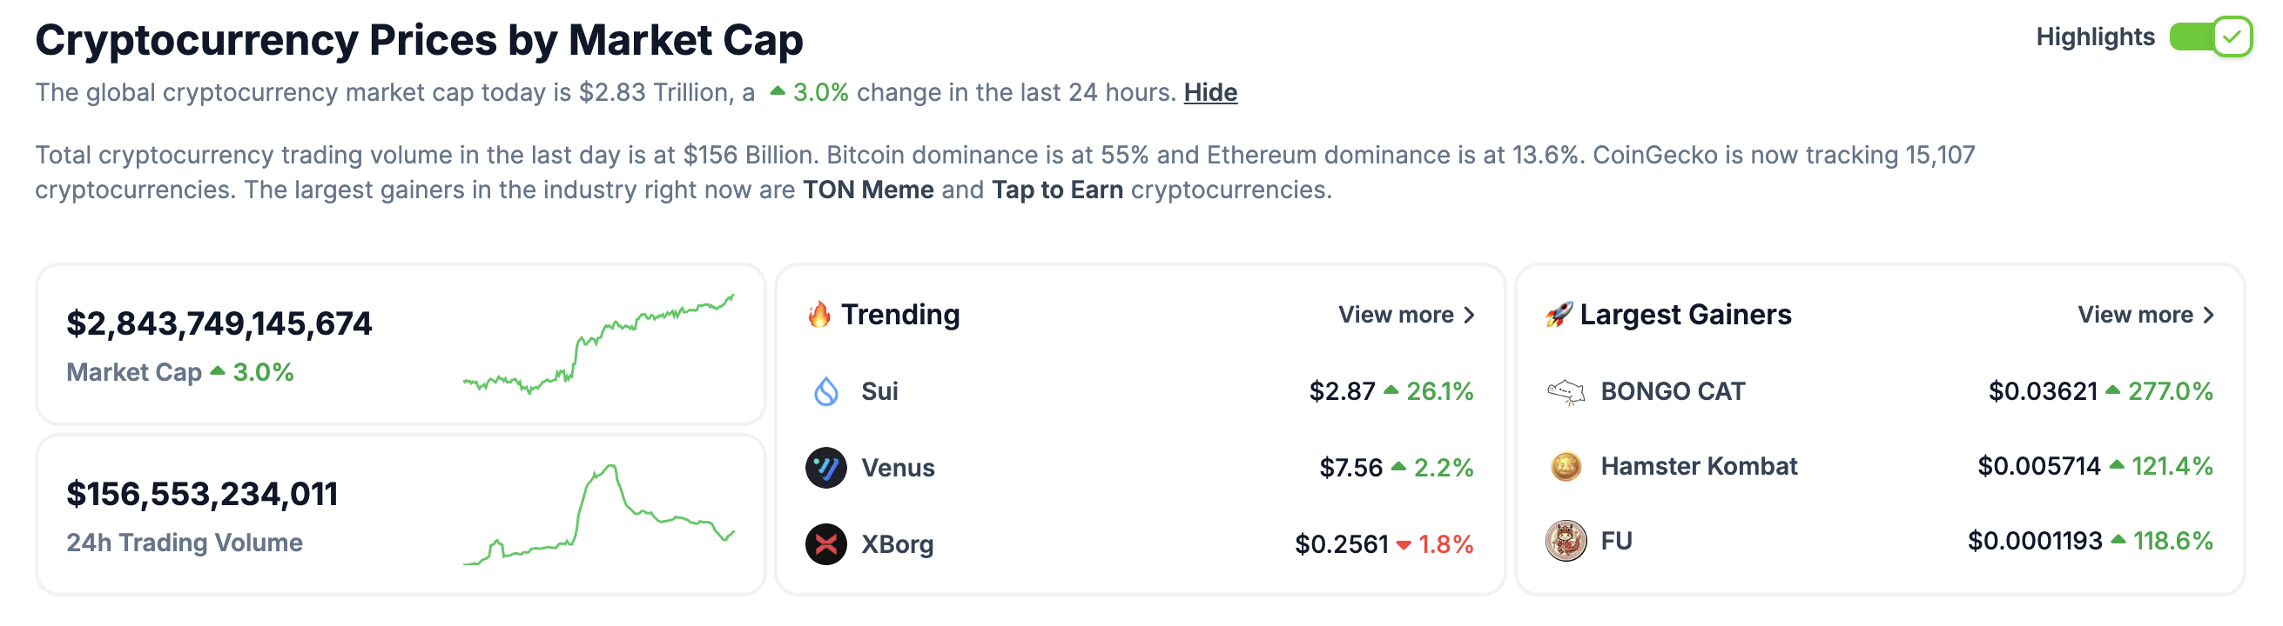
Task: Toggle the Highlights switch off
Action: point(2211,37)
